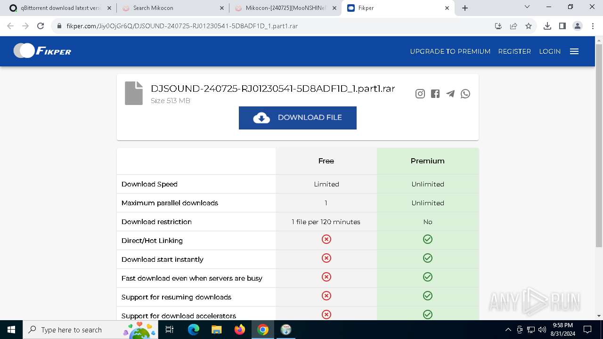Viewport: 603px width, 339px height.
Task: Open File Explorer from the taskbar
Action: 216,330
